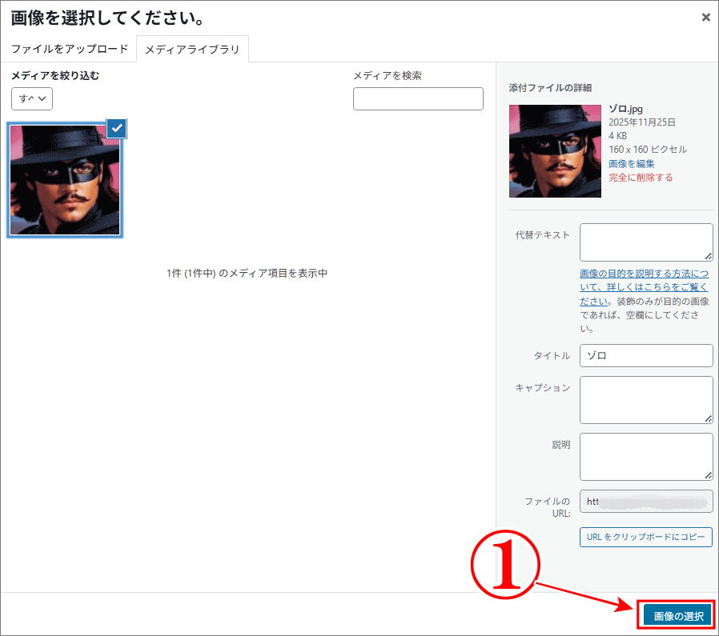The height and width of the screenshot is (636, 719).
Task: Click the 説明 text area
Action: (x=646, y=456)
